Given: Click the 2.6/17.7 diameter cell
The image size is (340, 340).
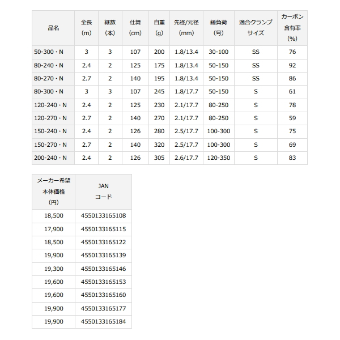Looking at the screenshot, I should pyautogui.click(x=186, y=158).
